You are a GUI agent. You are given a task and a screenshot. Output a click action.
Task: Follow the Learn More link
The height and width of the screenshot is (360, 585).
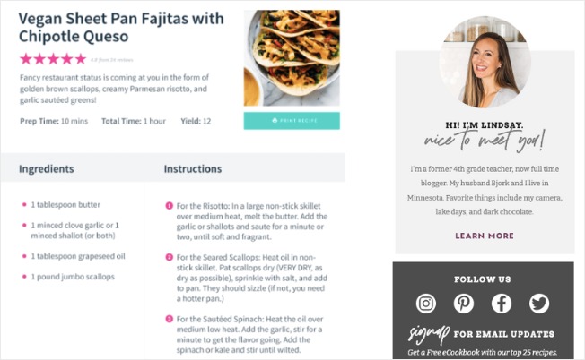(x=484, y=236)
